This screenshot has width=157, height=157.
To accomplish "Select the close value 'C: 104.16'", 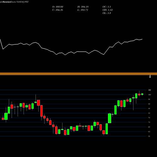I will 58,10.
